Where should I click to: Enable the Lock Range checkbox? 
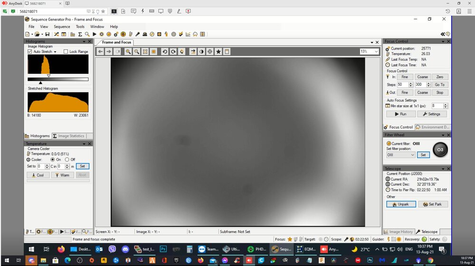point(66,52)
